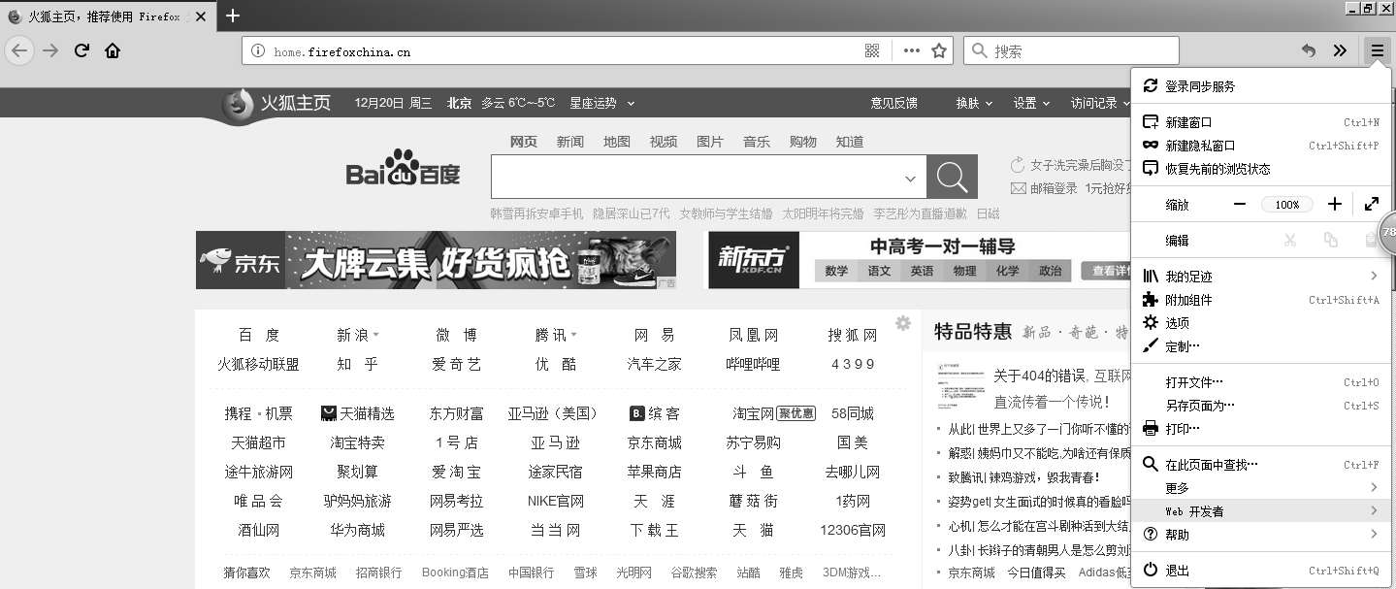This screenshot has width=1396, height=589.
Task: Open 设置 dropdown in header
Action: (1031, 103)
